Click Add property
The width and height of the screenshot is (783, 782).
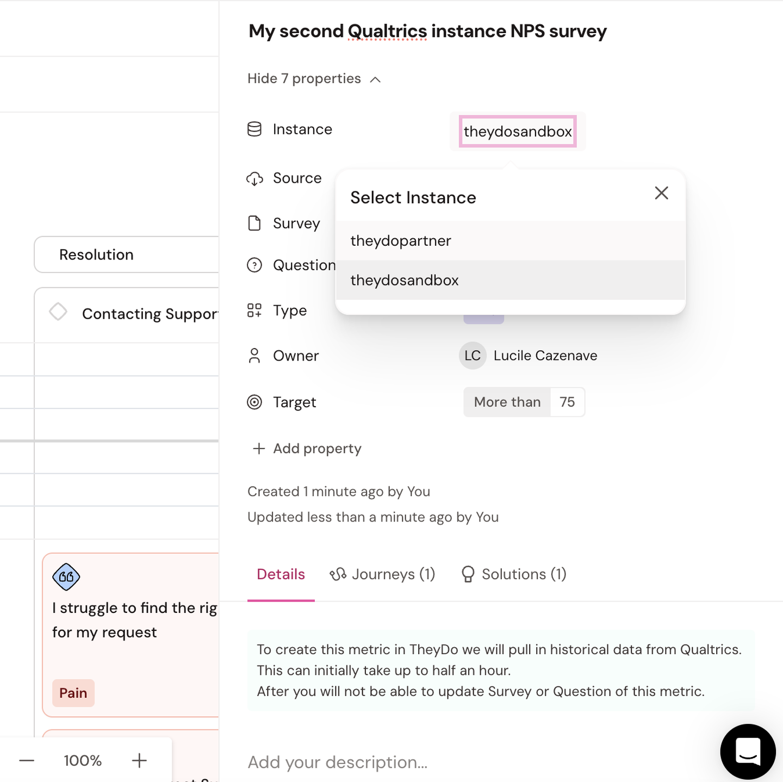point(306,449)
